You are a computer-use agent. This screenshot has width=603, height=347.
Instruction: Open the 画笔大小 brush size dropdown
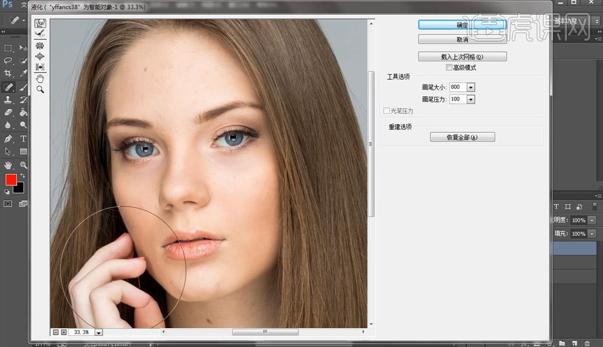[x=471, y=87]
